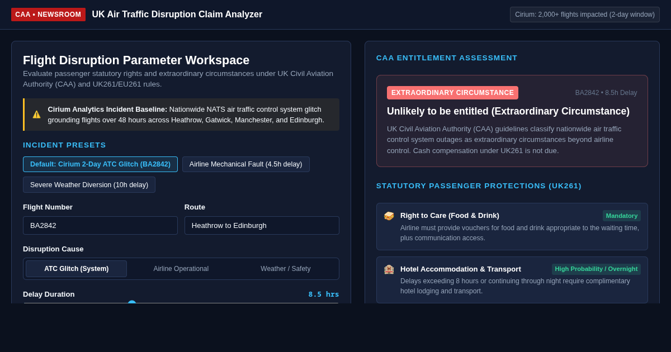Click the INCIDENT PRESETS section label
The image size is (671, 352).
64,145
